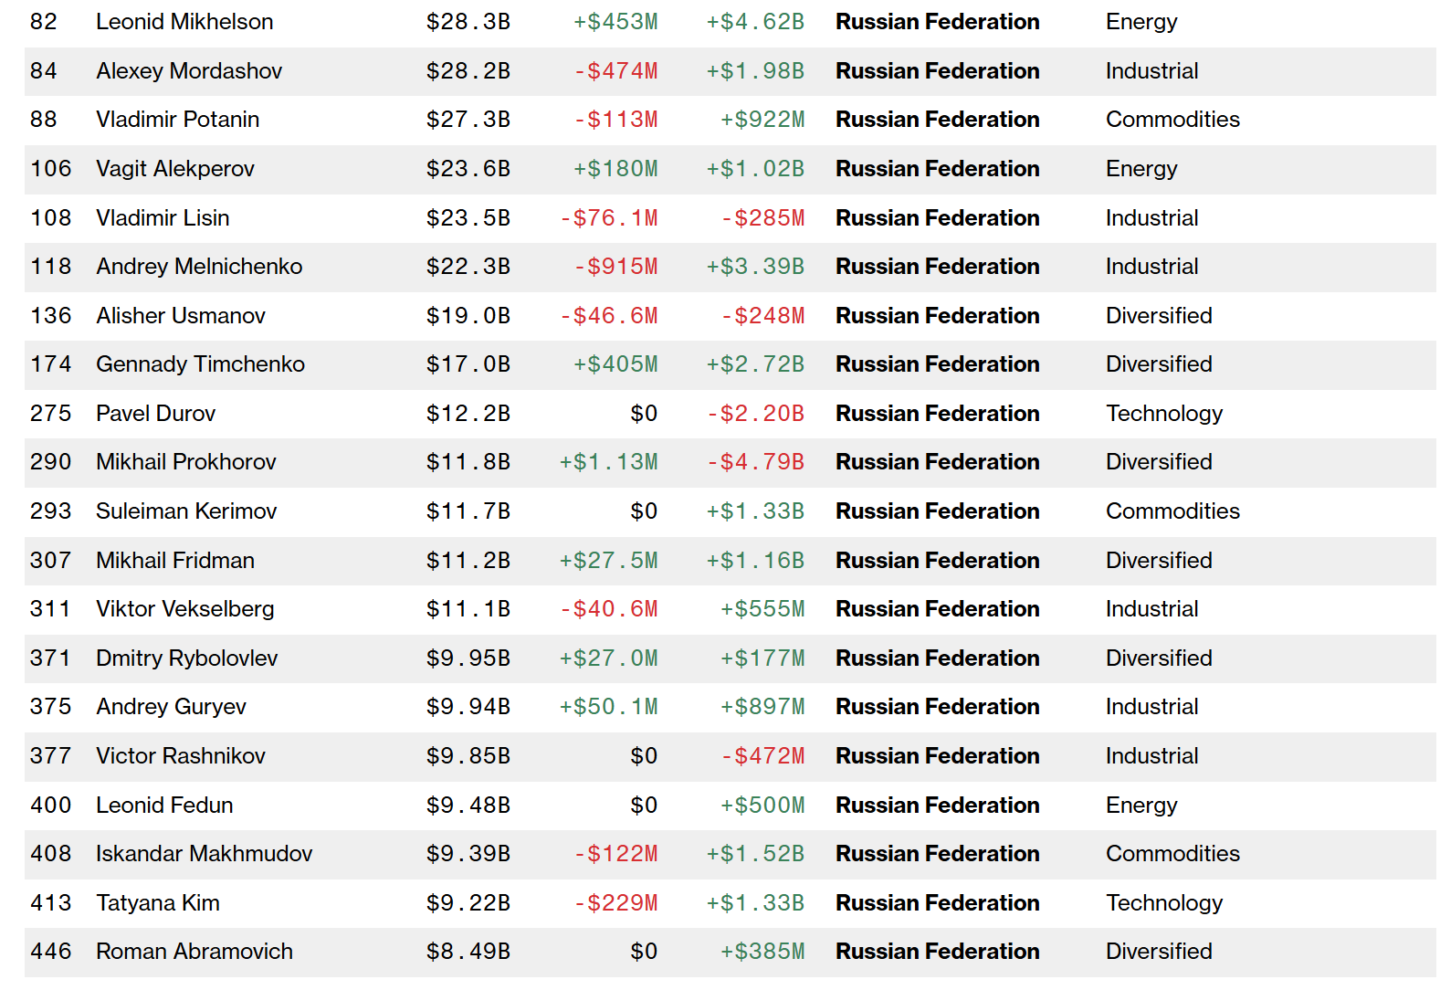Click the $9.95B net worth value
Image resolution: width=1440 pixels, height=990 pixels.
click(468, 658)
